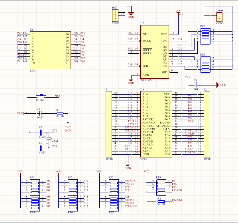
Task: Click the '74HC595' part label
Action: coord(146,80)
